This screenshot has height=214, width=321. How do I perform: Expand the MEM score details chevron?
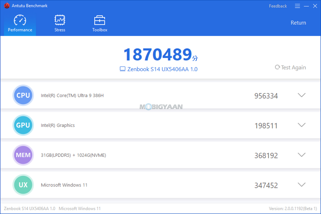point(302,155)
